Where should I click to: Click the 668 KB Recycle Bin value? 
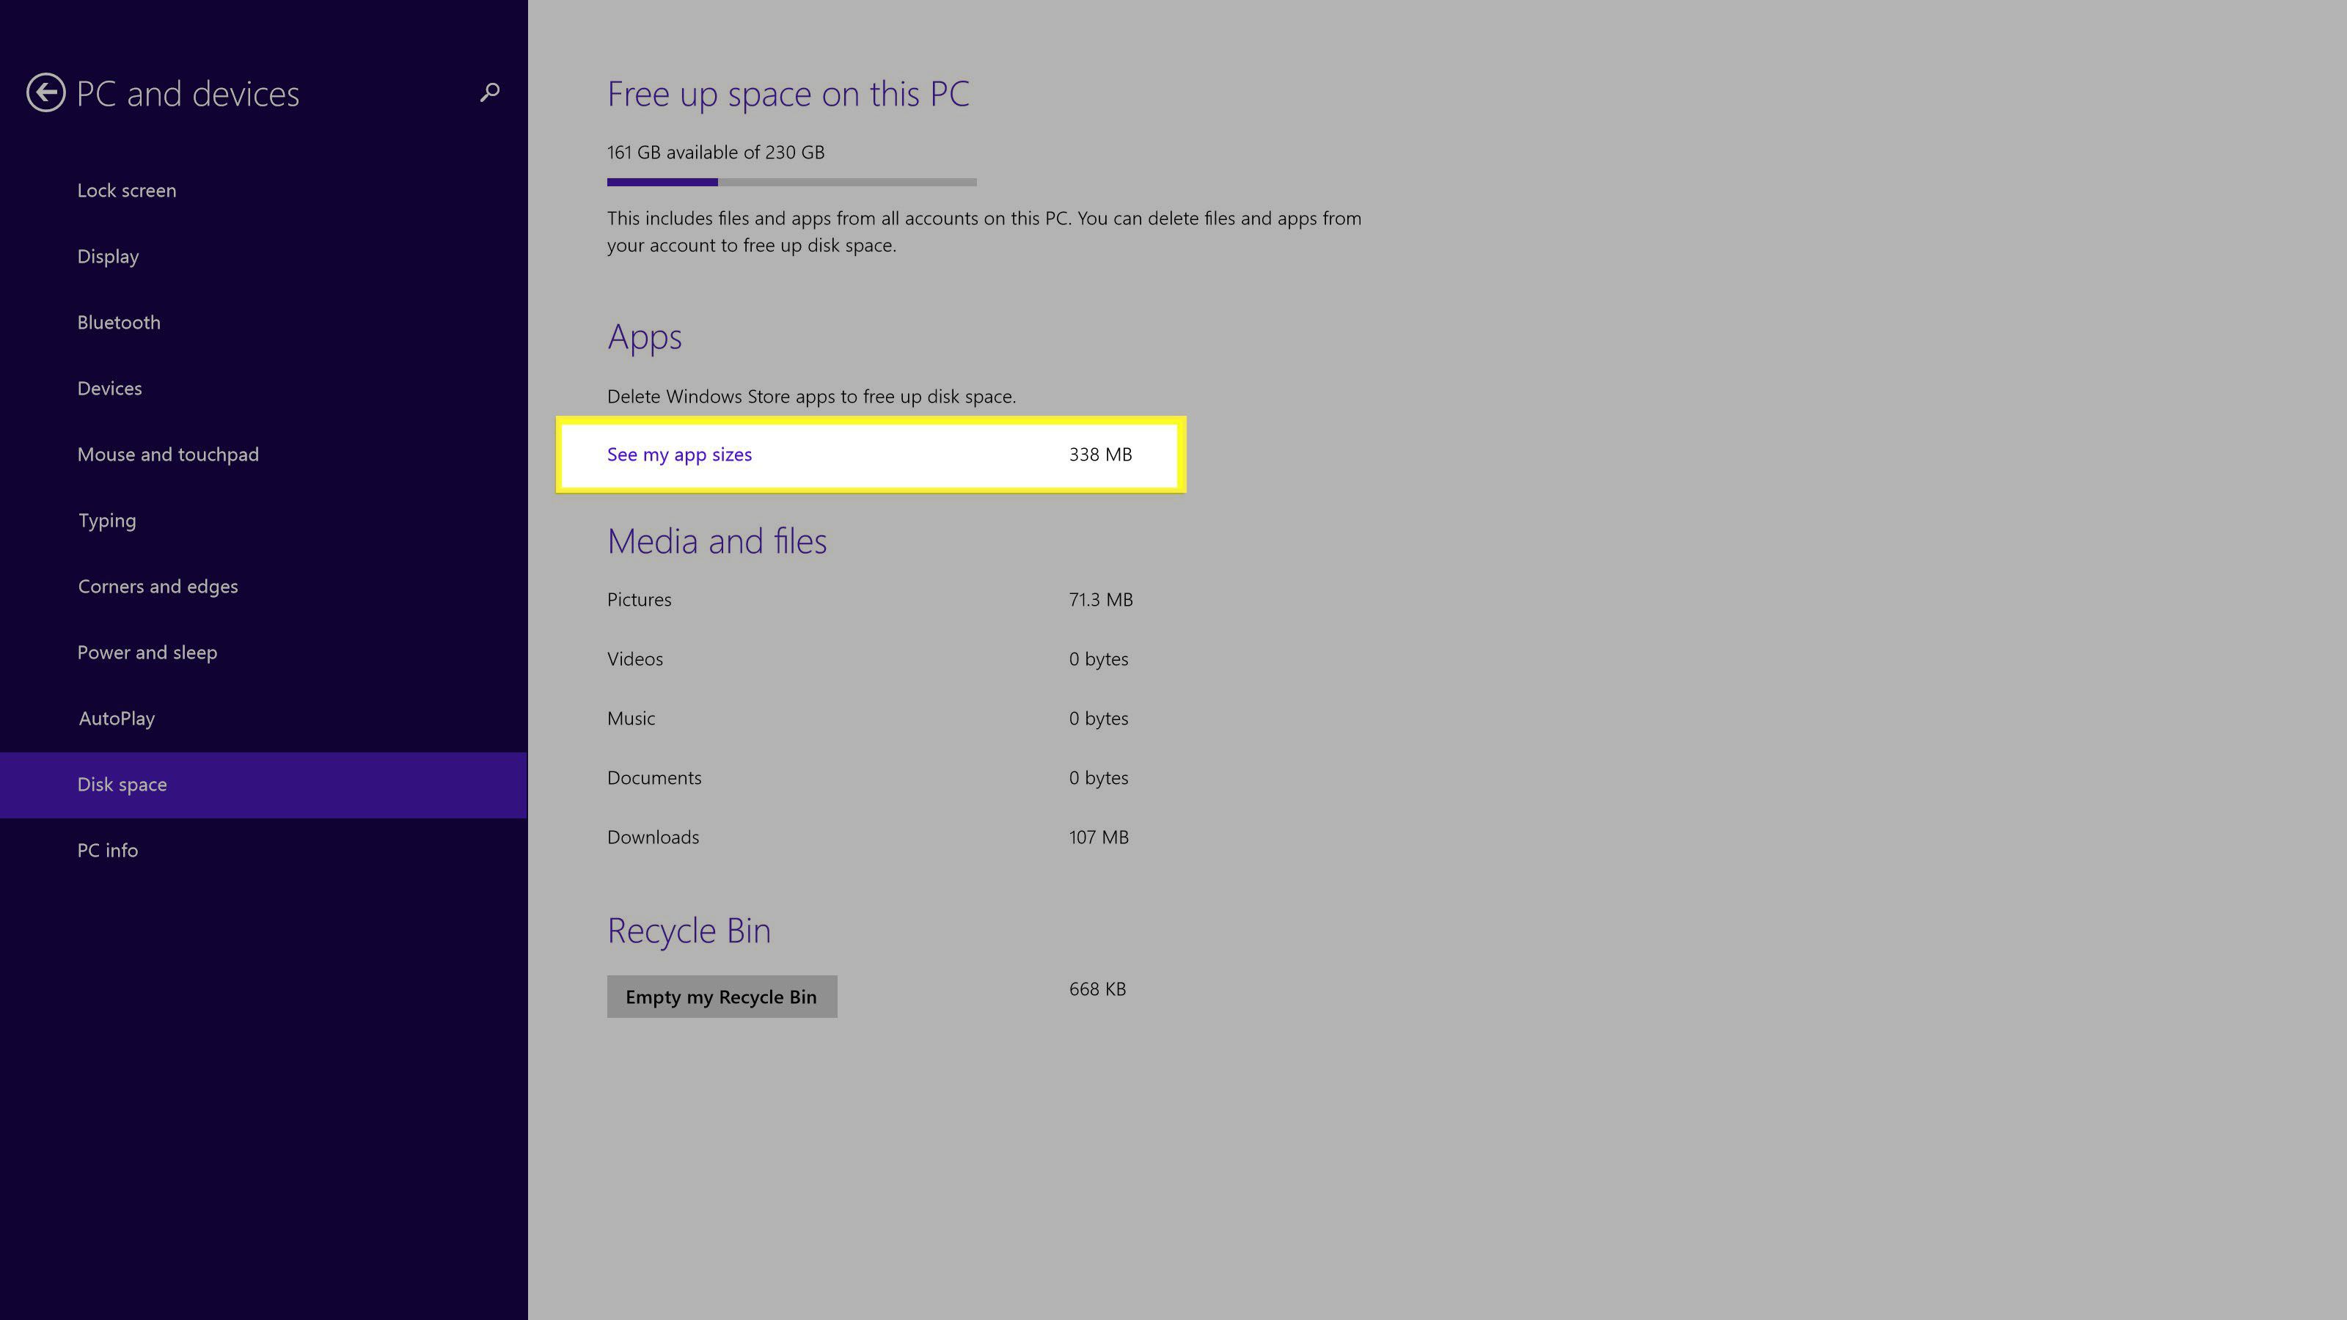coord(1097,989)
